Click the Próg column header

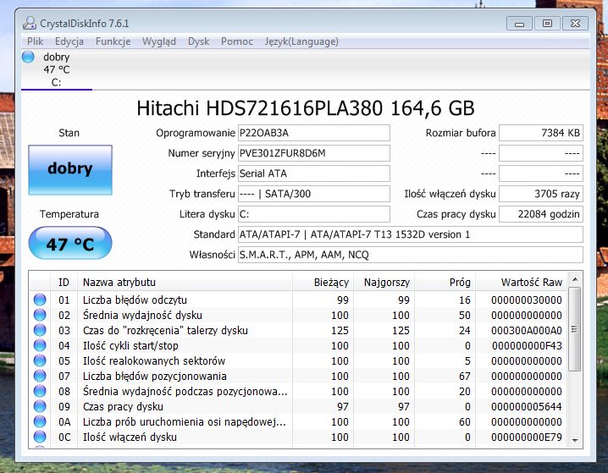(445, 282)
